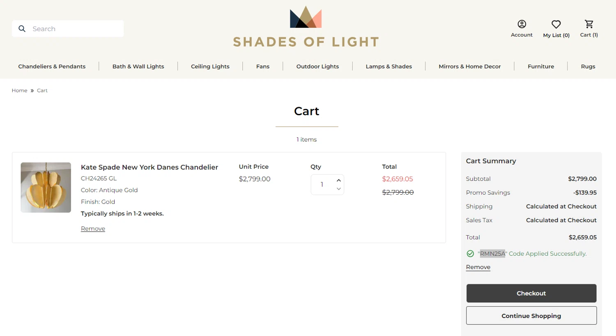Screen dimensions: 616x336
Task: Click the 'Color: Antique Gold' text
Action: pos(109,190)
